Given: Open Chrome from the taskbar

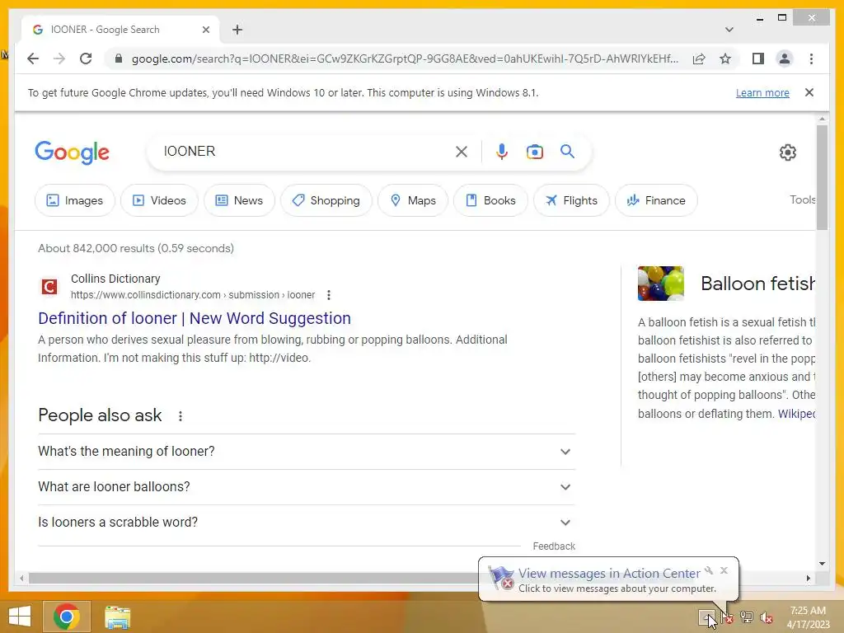Looking at the screenshot, I should click(66, 617).
